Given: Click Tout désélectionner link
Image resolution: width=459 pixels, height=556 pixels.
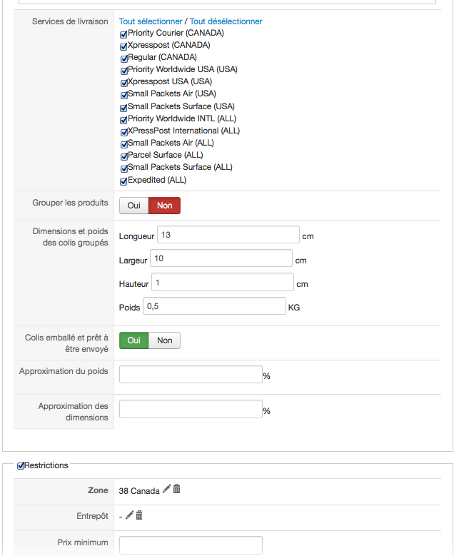Looking at the screenshot, I should [x=226, y=21].
